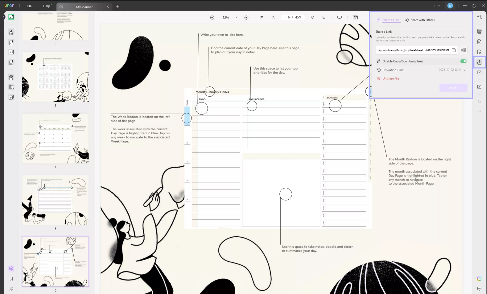Open the Protect PDF lock icon
487x294 pixels.
479,52
